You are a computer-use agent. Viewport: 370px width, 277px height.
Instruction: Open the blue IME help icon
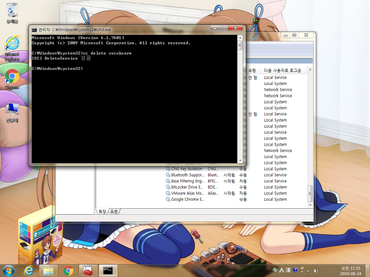295,270
